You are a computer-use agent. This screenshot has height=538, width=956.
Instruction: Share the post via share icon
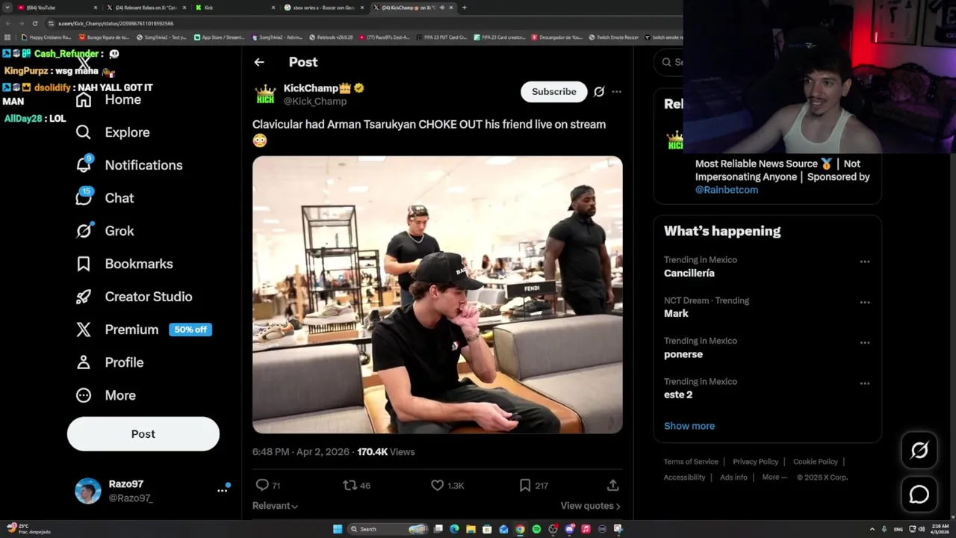612,485
